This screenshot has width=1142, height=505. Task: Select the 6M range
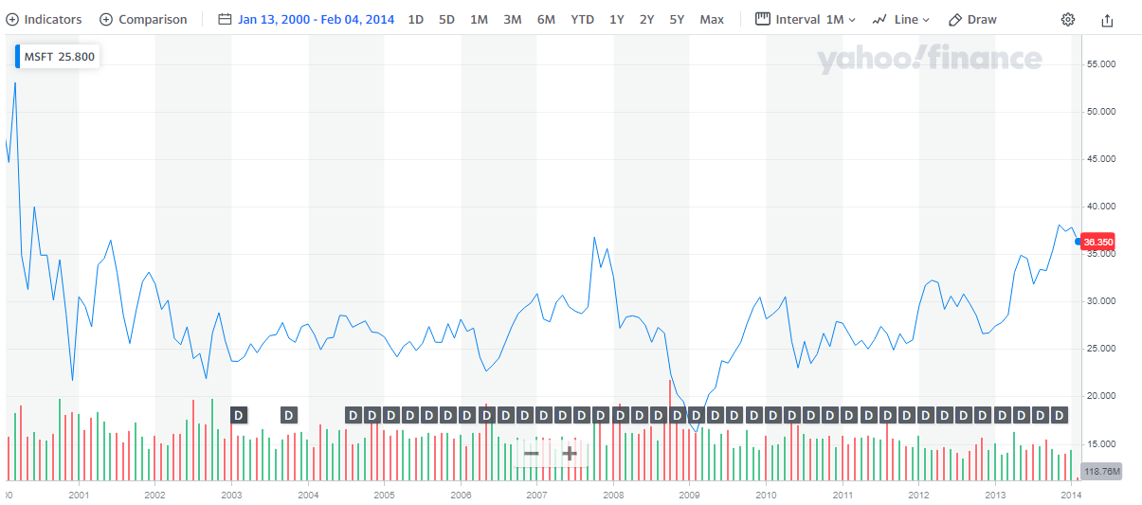coord(546,19)
